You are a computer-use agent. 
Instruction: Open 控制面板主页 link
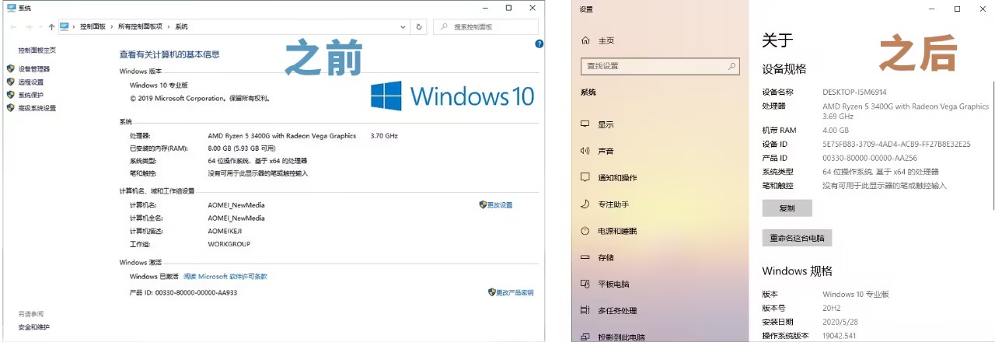(37, 50)
